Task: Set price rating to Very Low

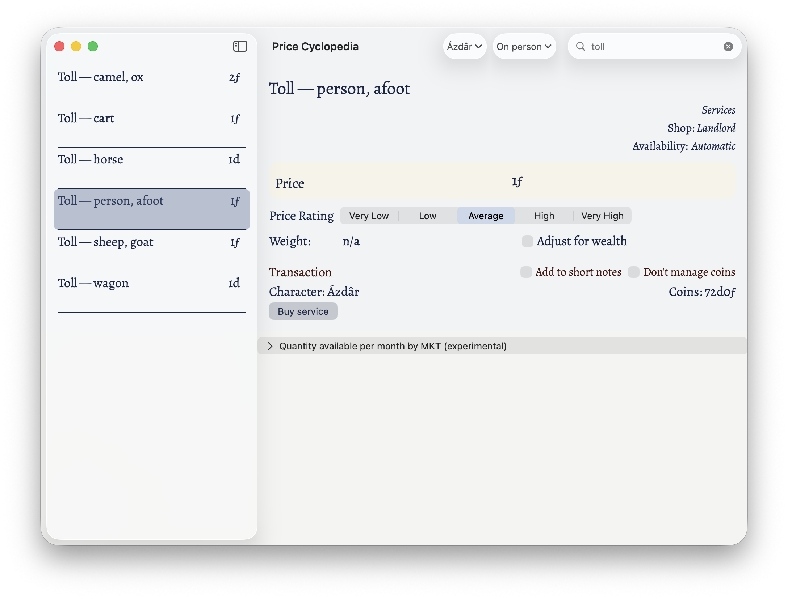Action: 369,216
